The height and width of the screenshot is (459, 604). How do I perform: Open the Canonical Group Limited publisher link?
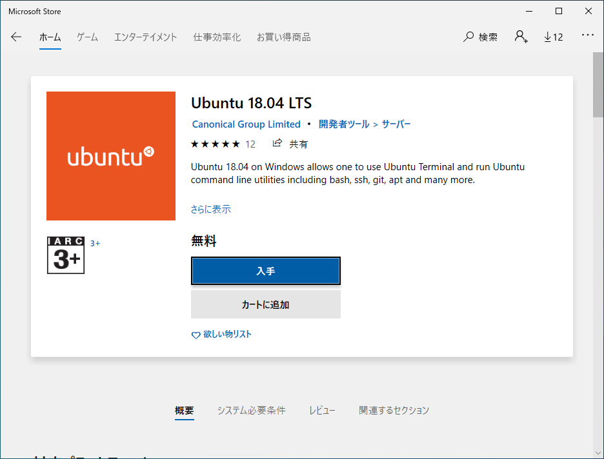pyautogui.click(x=246, y=124)
